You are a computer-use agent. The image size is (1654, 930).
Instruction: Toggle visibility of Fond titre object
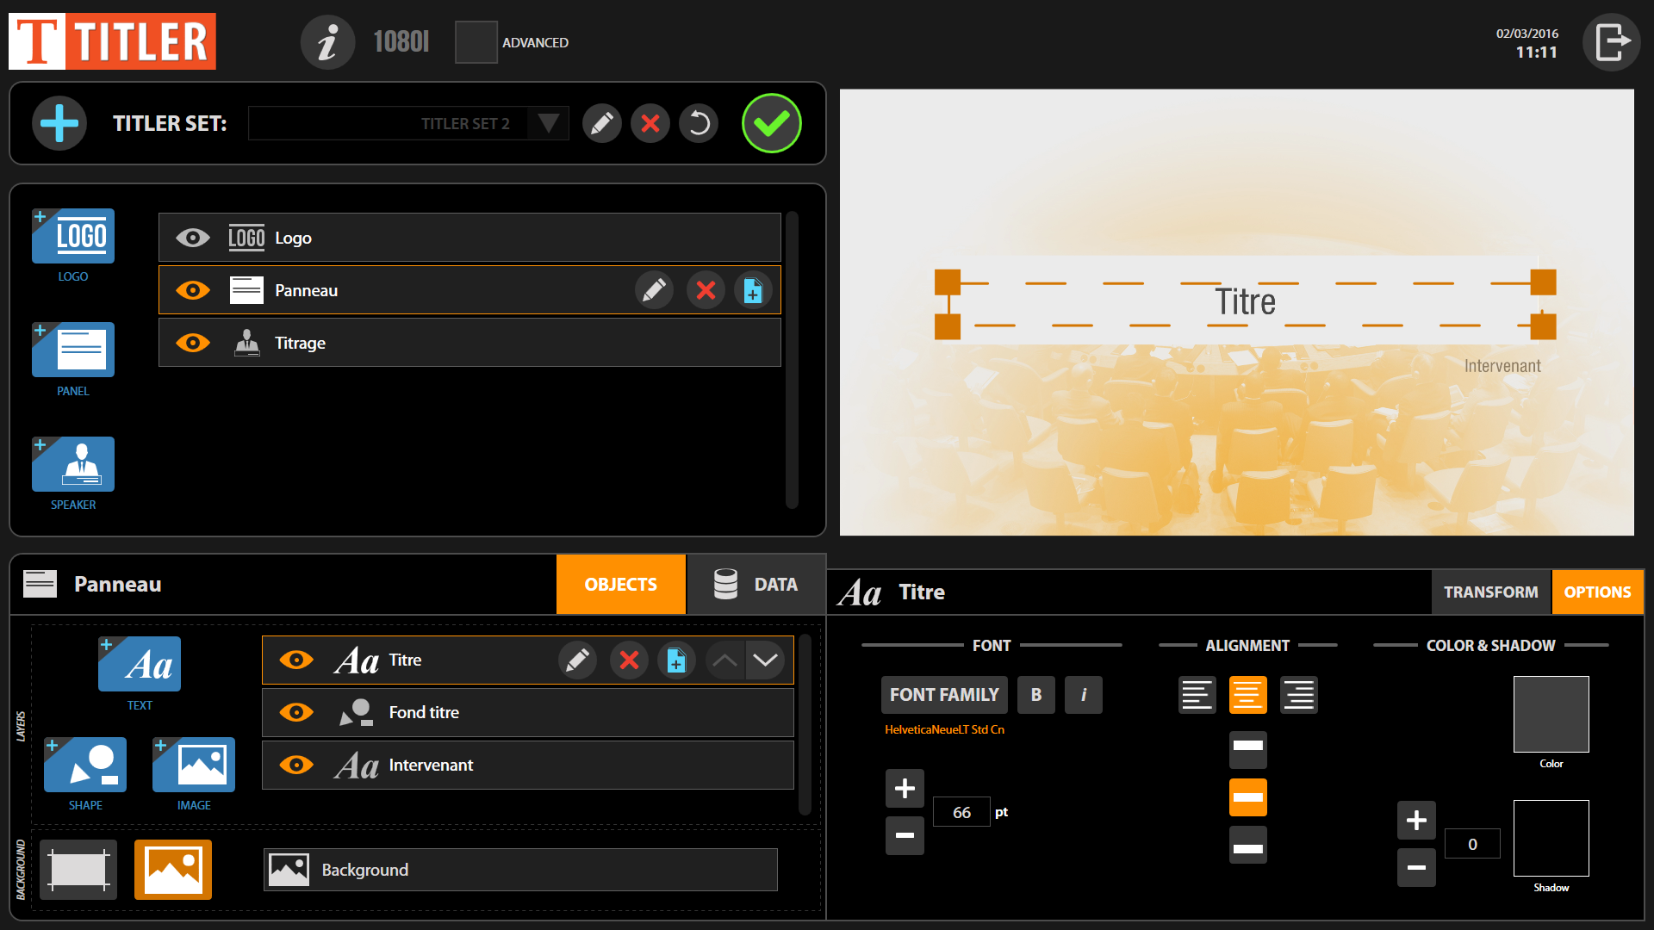pyautogui.click(x=296, y=713)
